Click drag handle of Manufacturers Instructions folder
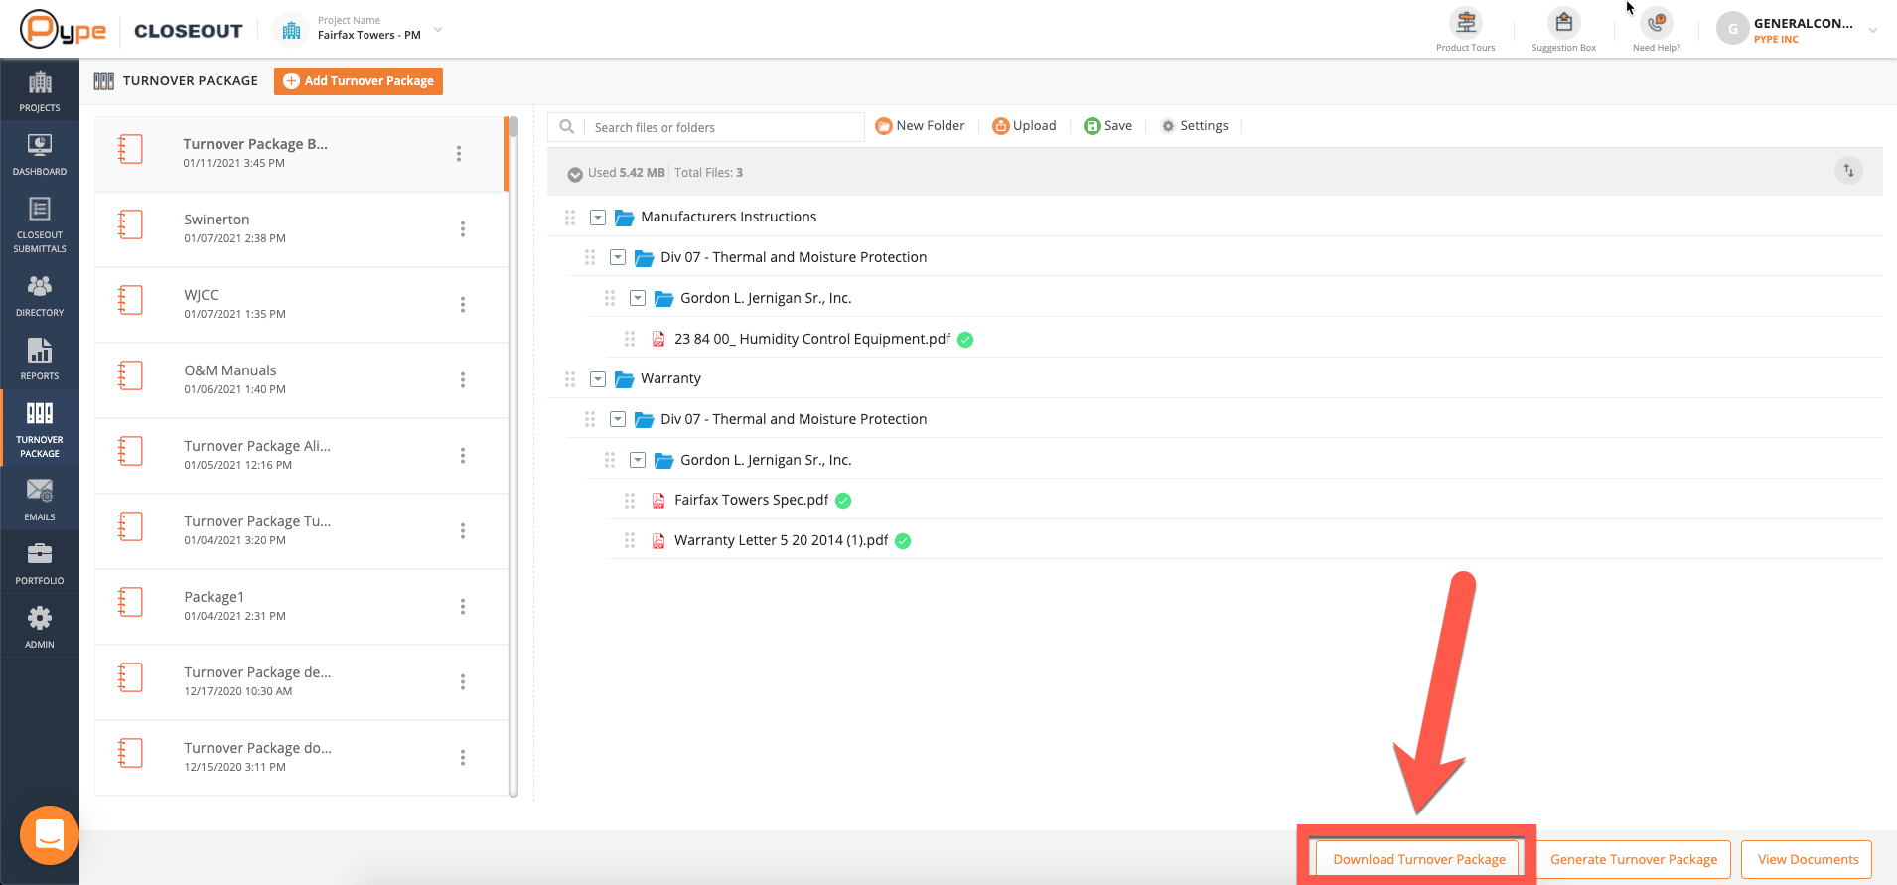Screen dimensions: 1897x885 click(570, 217)
